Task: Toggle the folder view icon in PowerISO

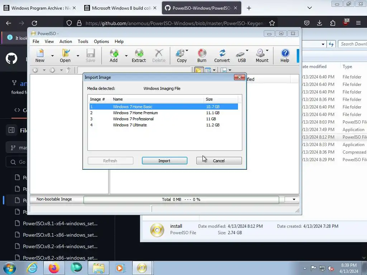Action: pyautogui.click(x=198, y=70)
